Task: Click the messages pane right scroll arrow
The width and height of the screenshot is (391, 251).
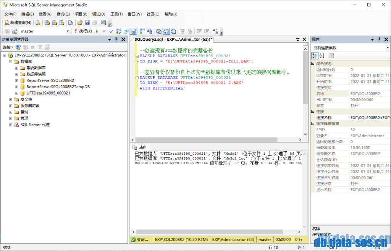Action: click(x=299, y=232)
